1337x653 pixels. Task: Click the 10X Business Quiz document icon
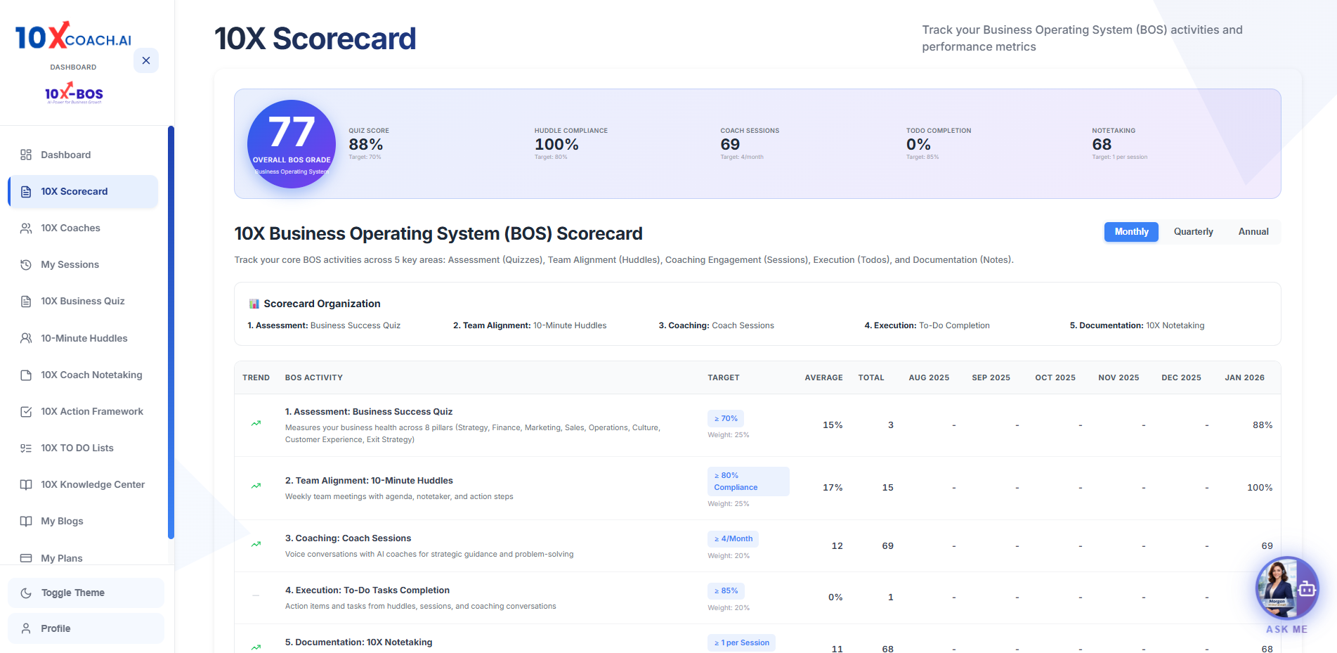tap(26, 301)
